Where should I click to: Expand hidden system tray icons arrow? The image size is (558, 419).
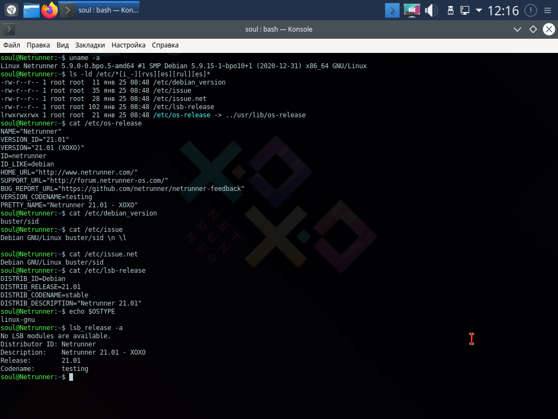tap(479, 10)
